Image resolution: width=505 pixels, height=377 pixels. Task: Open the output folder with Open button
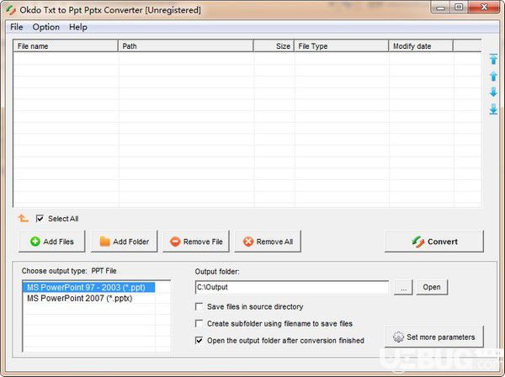(x=432, y=287)
